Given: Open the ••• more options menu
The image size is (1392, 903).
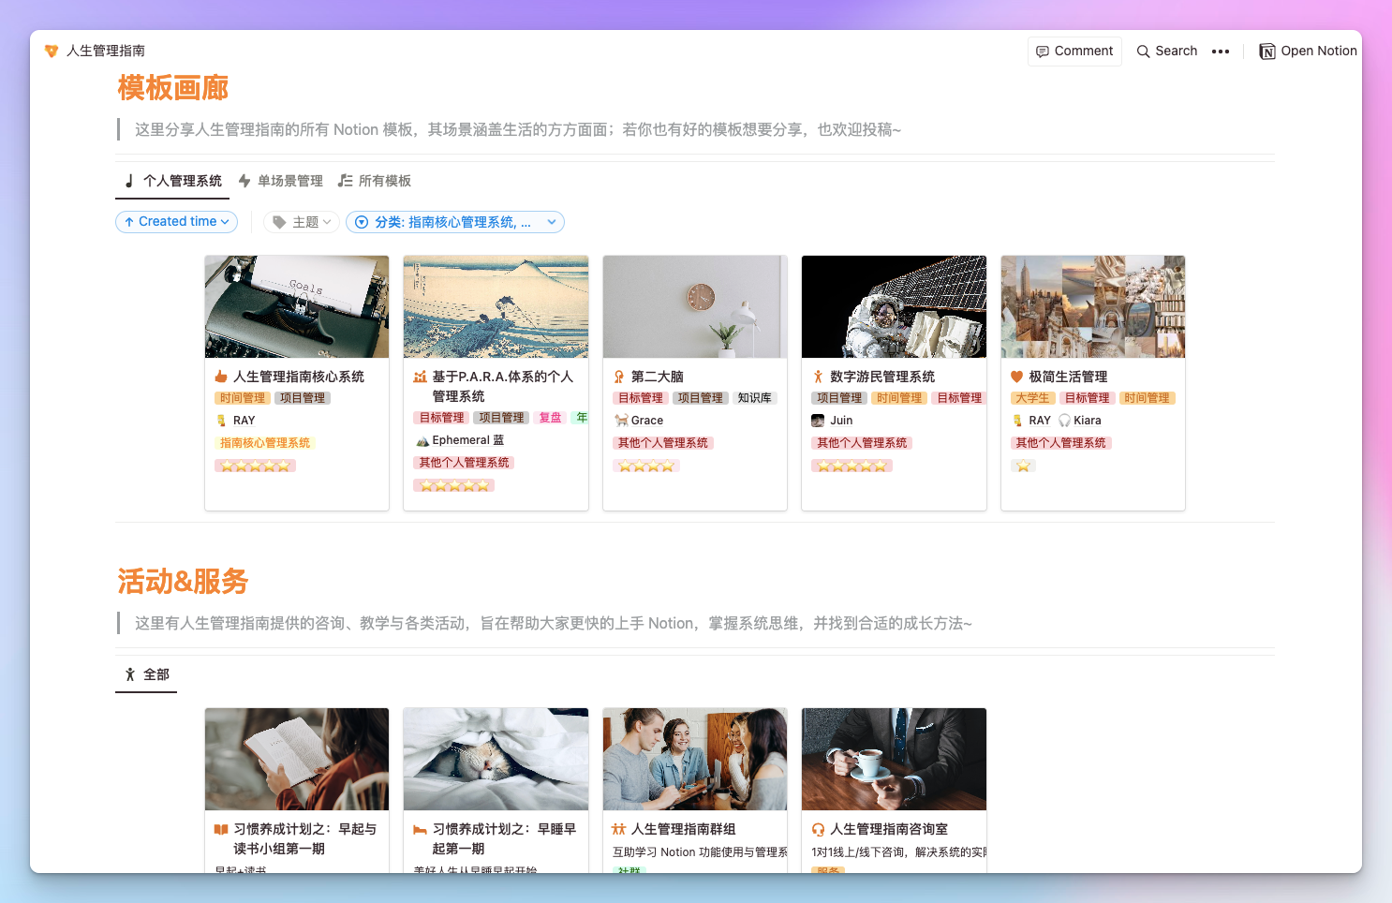Looking at the screenshot, I should [1221, 52].
